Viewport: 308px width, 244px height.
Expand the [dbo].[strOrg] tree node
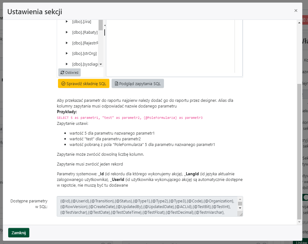coord(67,54)
